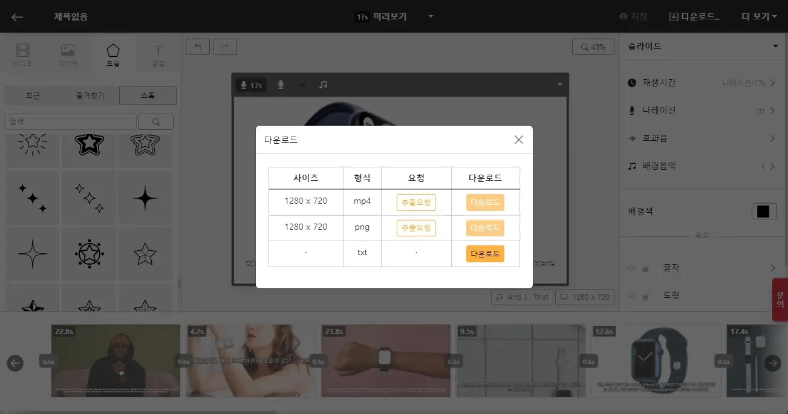Click the redo arrow button

click(225, 47)
